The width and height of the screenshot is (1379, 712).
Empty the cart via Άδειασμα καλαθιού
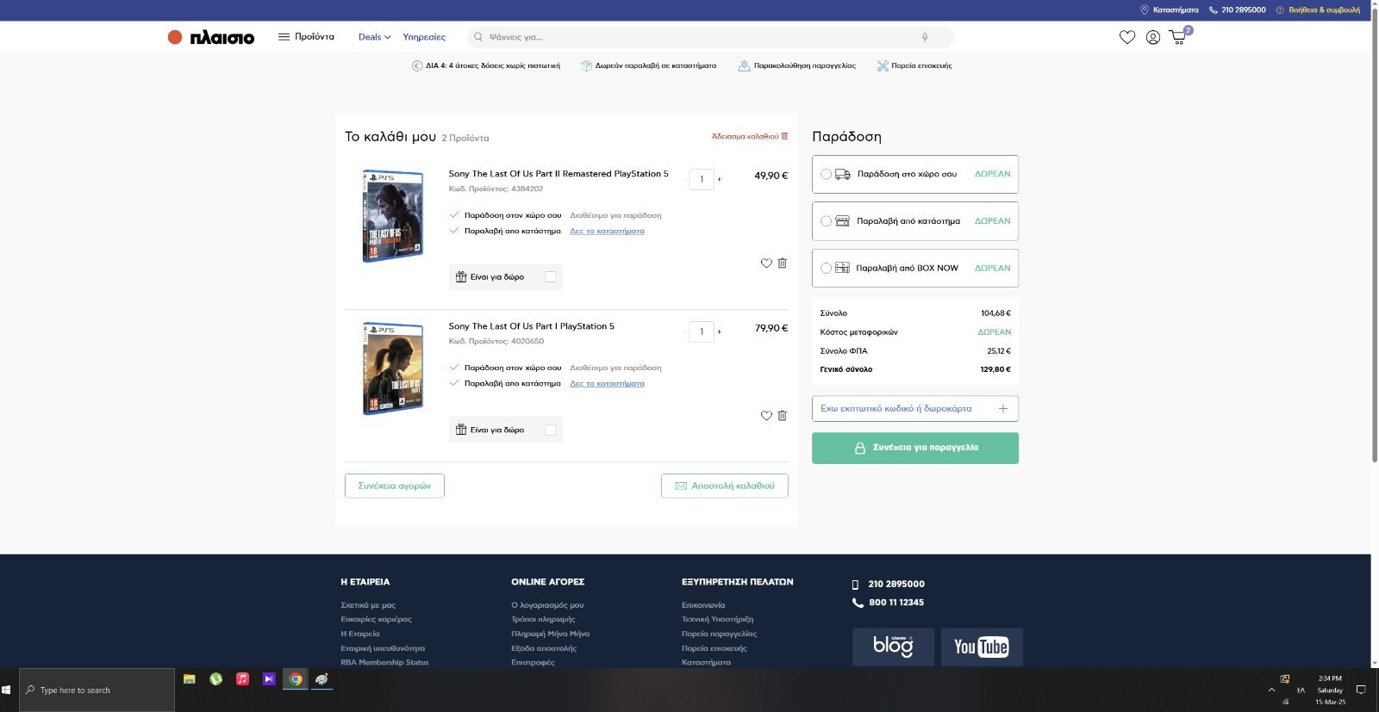point(750,136)
